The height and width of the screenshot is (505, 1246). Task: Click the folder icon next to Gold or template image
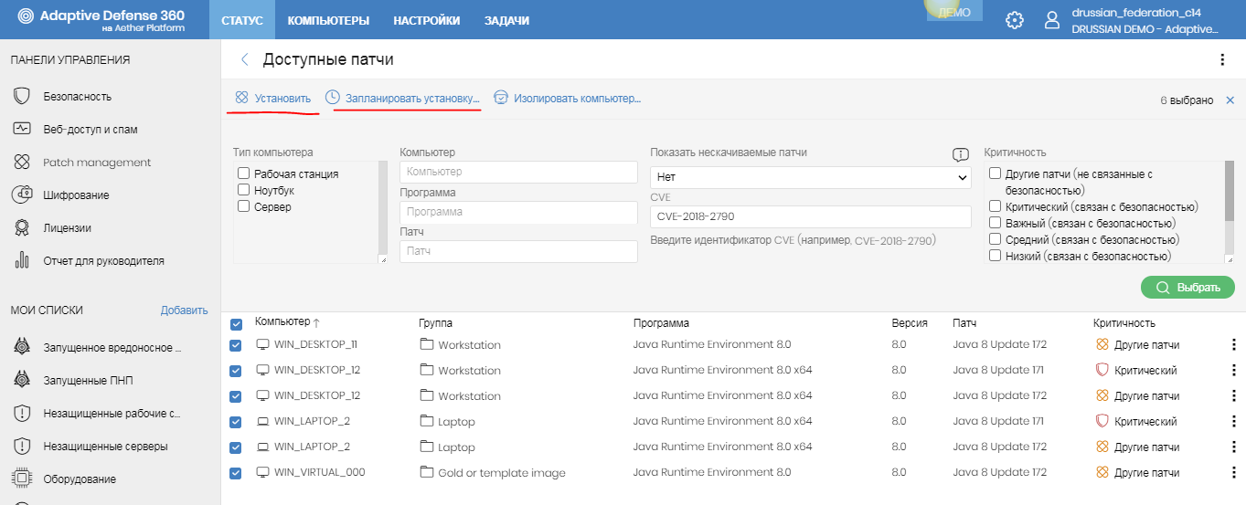tap(427, 472)
